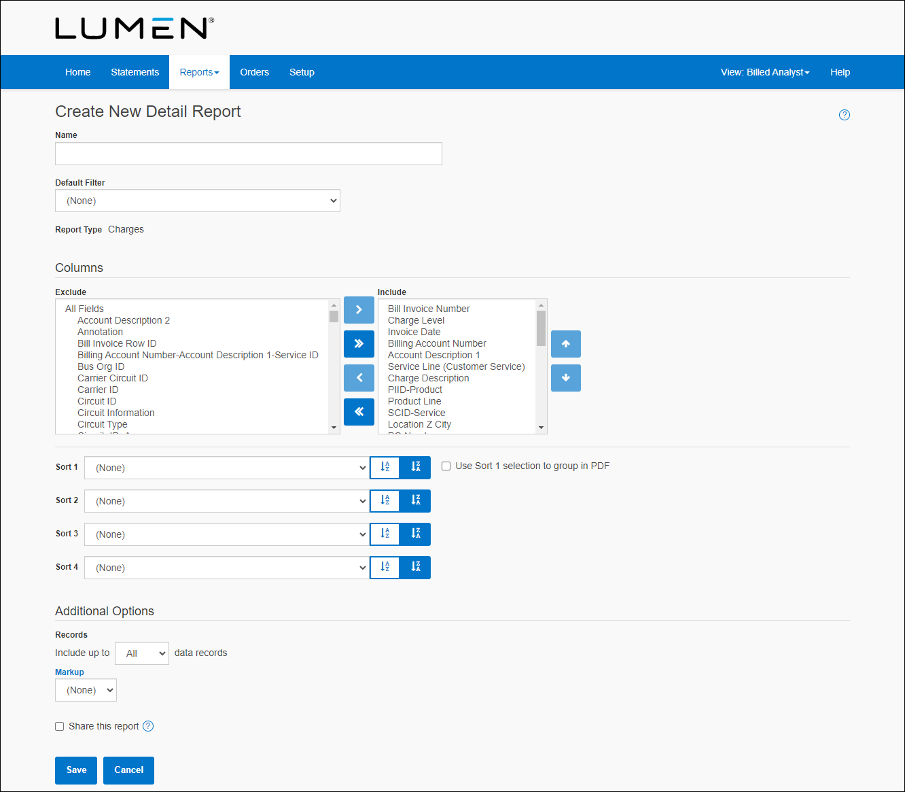Select Circuit Type in Exclude list

[102, 424]
